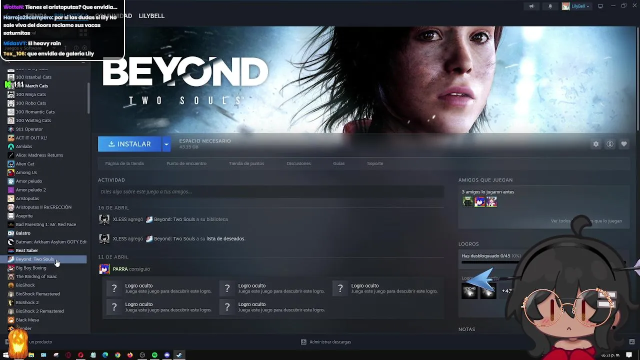
Task: Click the activity comment input field
Action: click(x=271, y=191)
